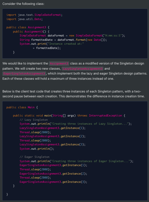
Task: Click the 'LazySingletonAssignment3.getInstance(1);' line
Action: point(52,128)
